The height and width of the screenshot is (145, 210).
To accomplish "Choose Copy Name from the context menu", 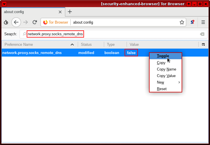I will point(166,69).
